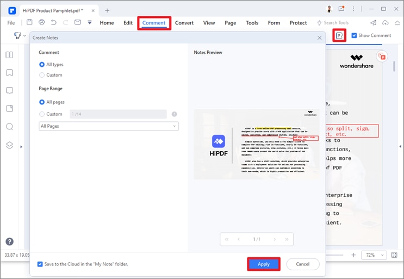Click the PDFelement app logo
The height and width of the screenshot is (279, 404).
pos(12,10)
